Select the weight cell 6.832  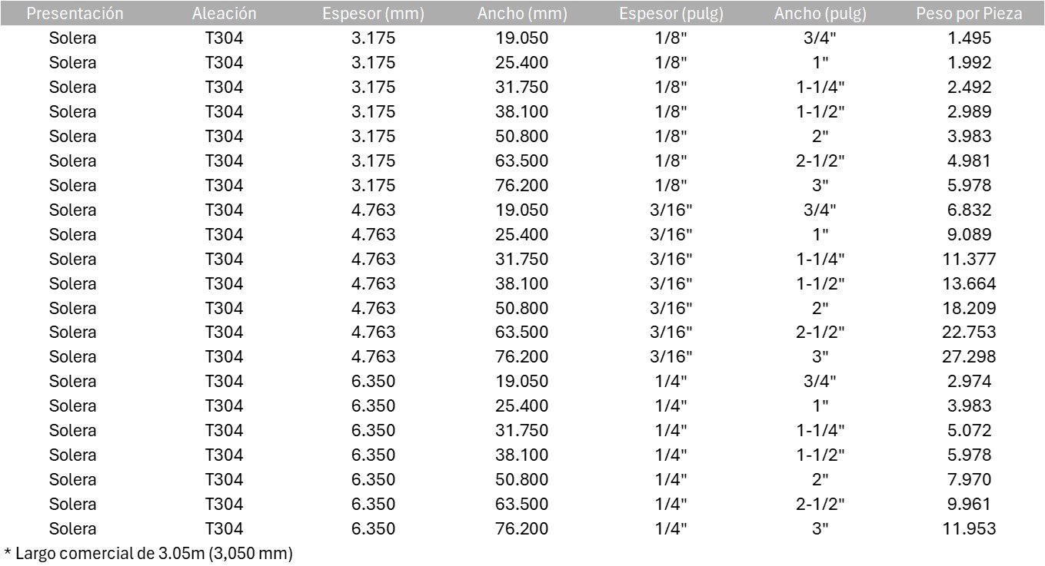pyautogui.click(x=970, y=210)
